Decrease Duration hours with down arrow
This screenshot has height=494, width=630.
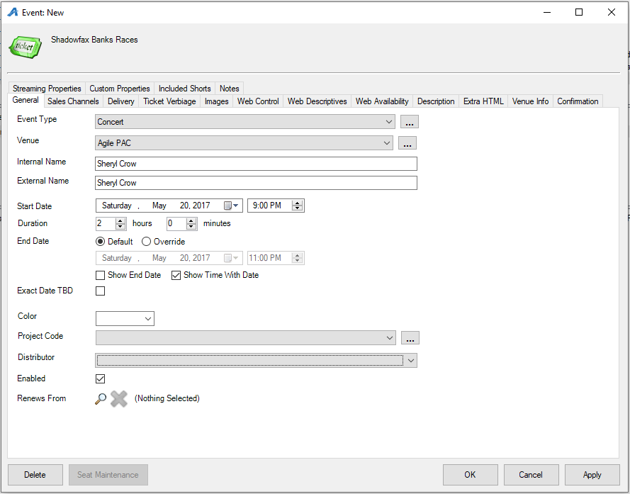[120, 226]
